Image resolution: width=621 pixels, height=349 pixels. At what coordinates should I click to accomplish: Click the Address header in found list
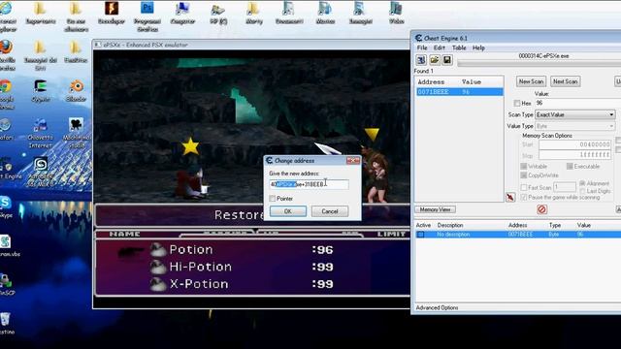point(431,81)
